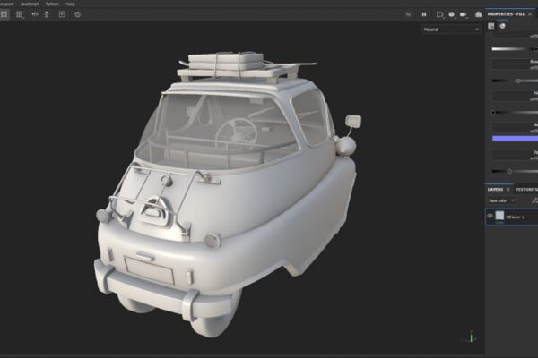Click the second grid layout toolbar icon
Image resolution: width=538 pixels, height=358 pixels.
(20, 14)
